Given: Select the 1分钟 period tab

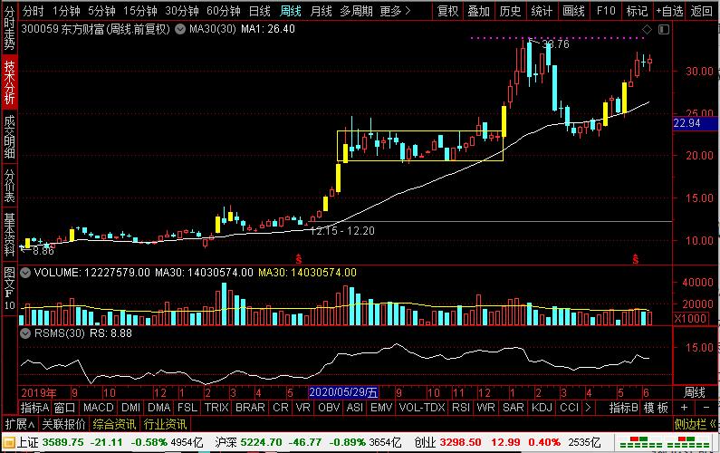Looking at the screenshot, I should (x=66, y=11).
